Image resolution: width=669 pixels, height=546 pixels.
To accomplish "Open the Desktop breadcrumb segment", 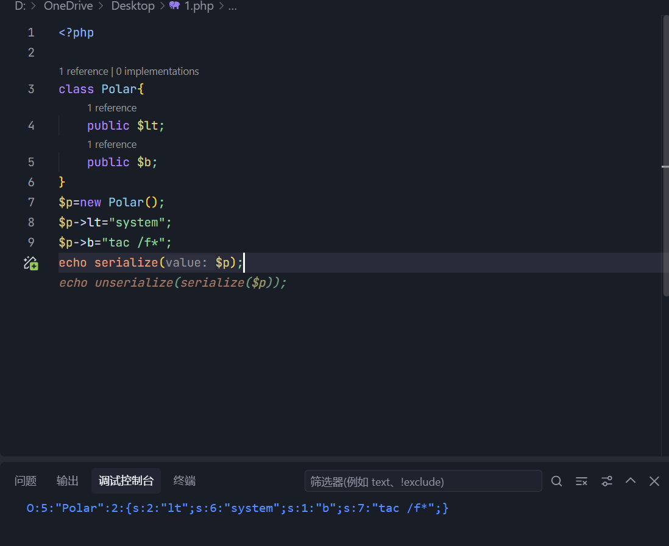I will coord(133,6).
